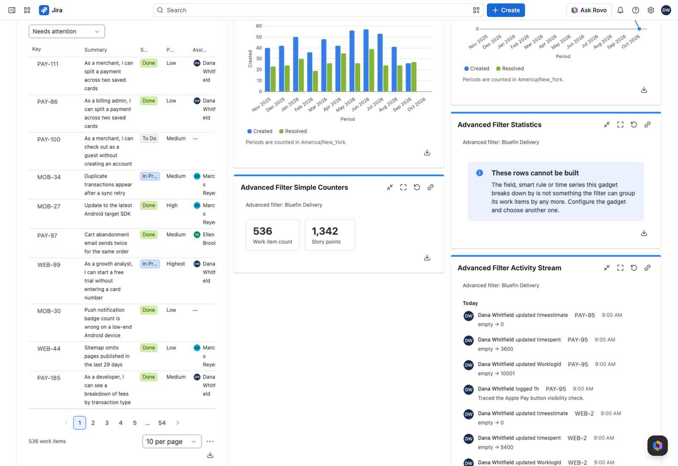Viewport: 678px width, 466px height.
Task: Maximize the Advanced Filter Statistics gadget
Action: [620, 125]
